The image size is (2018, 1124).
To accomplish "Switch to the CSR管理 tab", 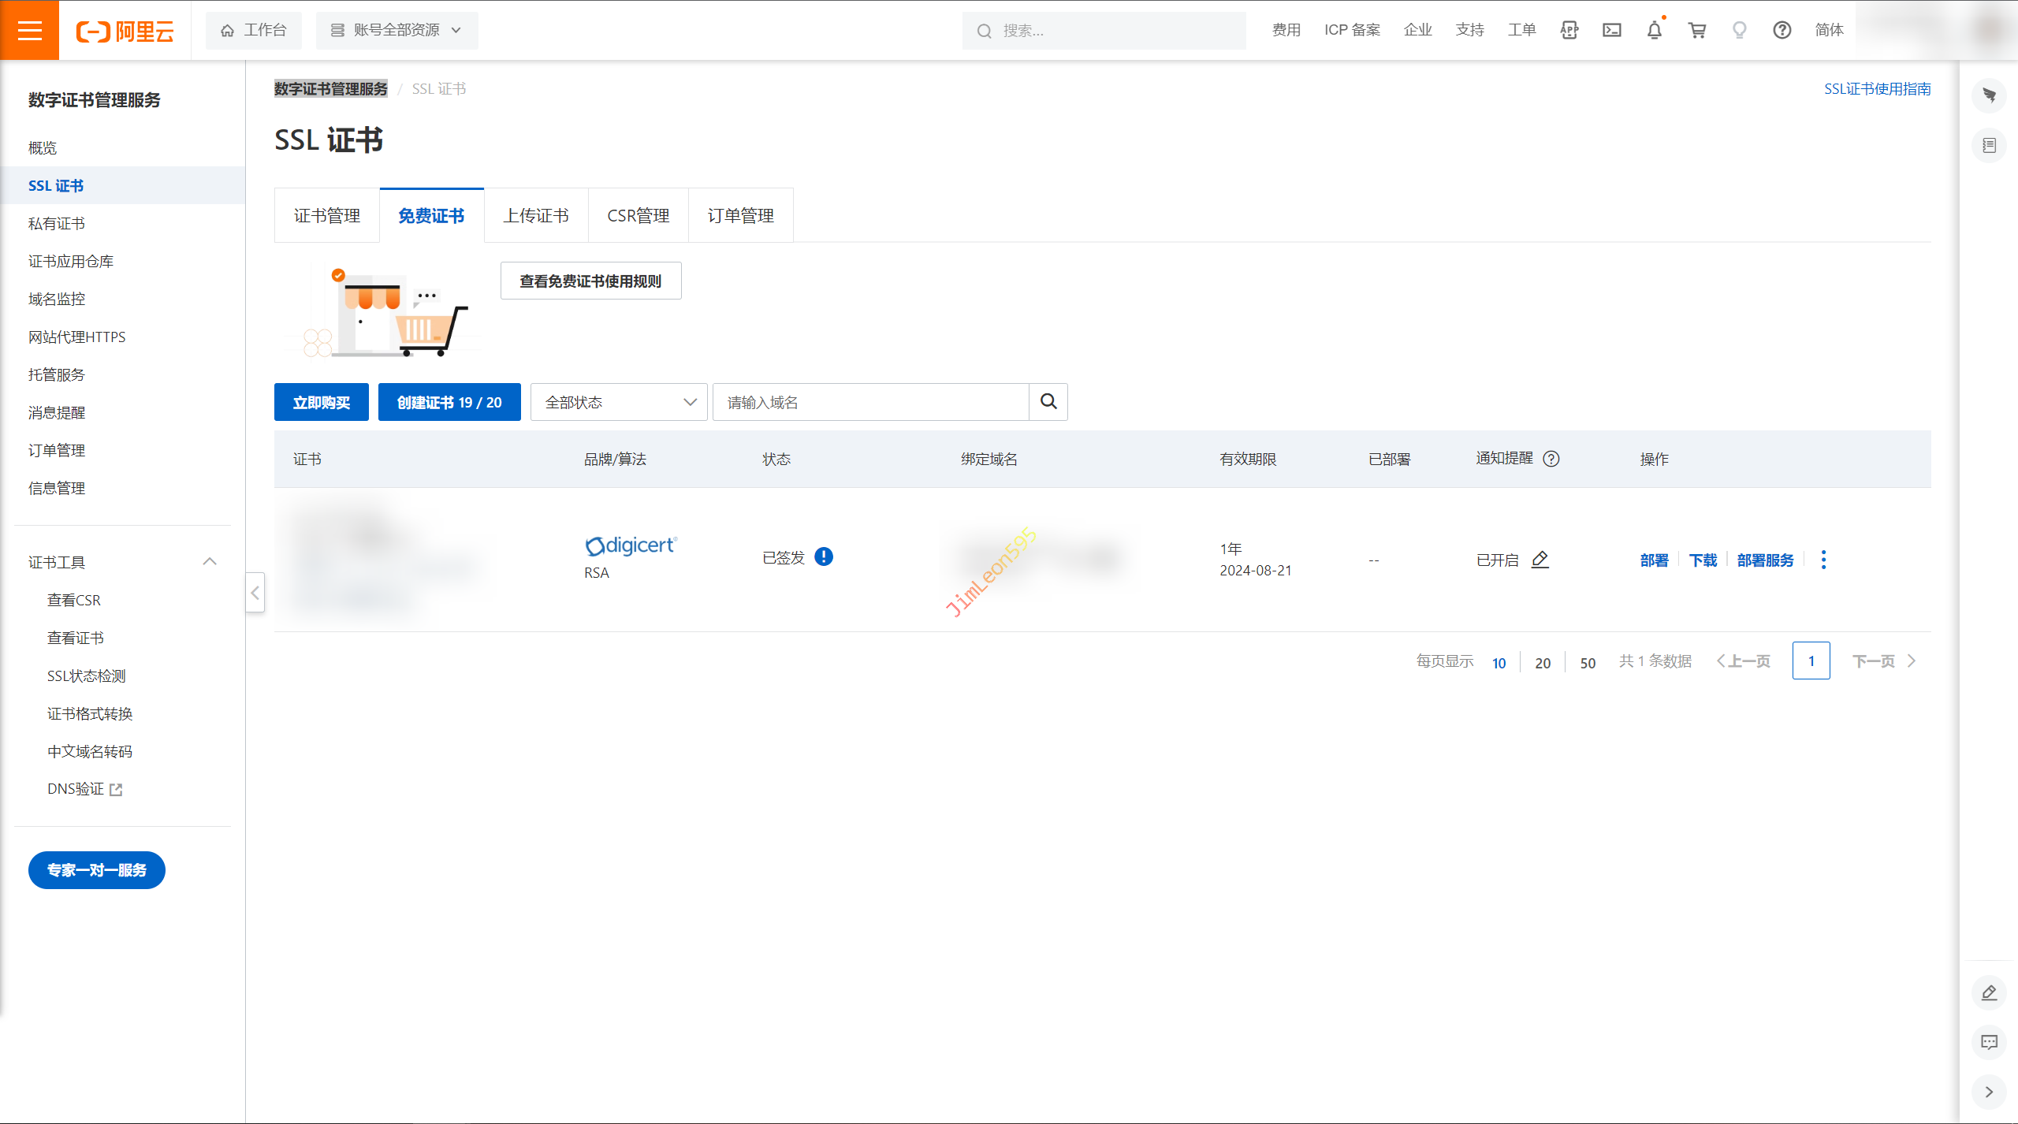I will 638,215.
